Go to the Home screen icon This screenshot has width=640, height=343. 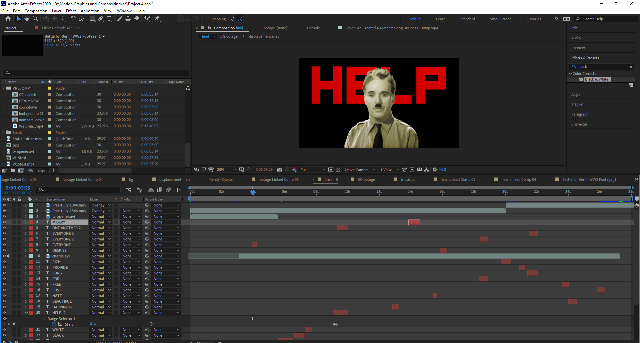coord(8,19)
